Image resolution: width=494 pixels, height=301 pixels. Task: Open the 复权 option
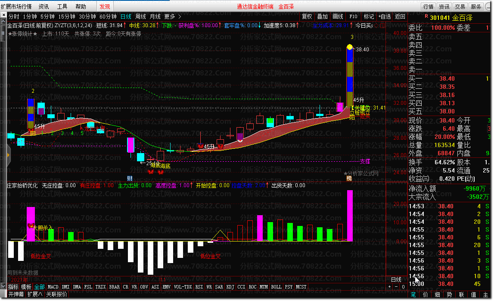point(307,16)
